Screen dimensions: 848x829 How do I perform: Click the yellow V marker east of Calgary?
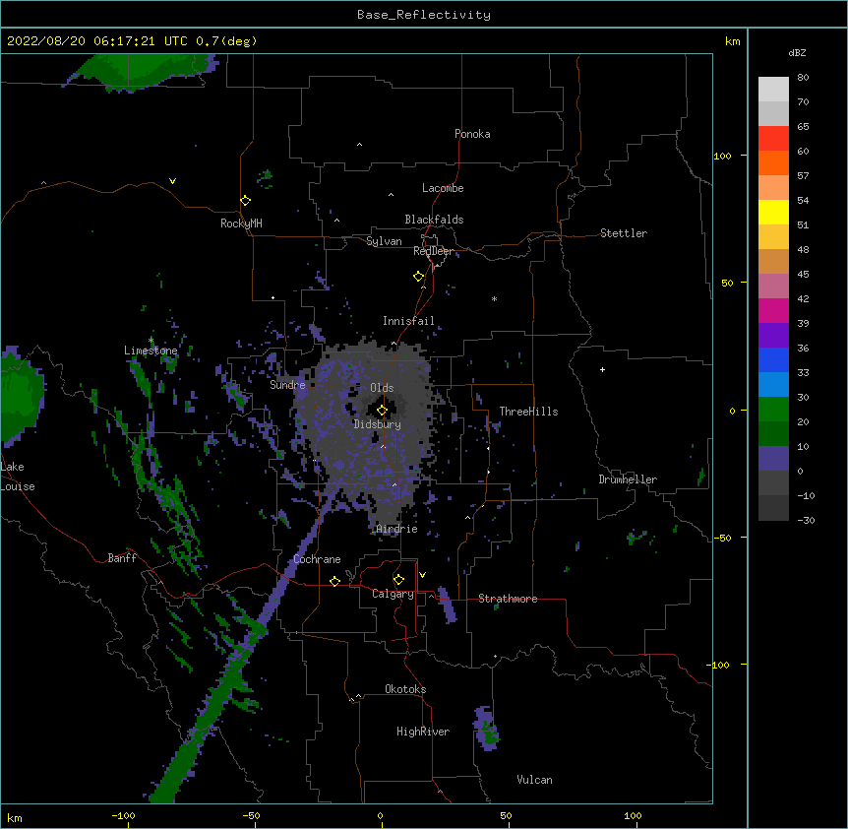coord(422,575)
